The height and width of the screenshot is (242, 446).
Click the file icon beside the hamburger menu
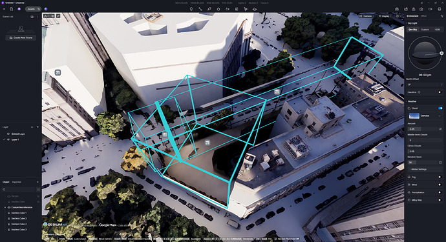pos(12,9)
